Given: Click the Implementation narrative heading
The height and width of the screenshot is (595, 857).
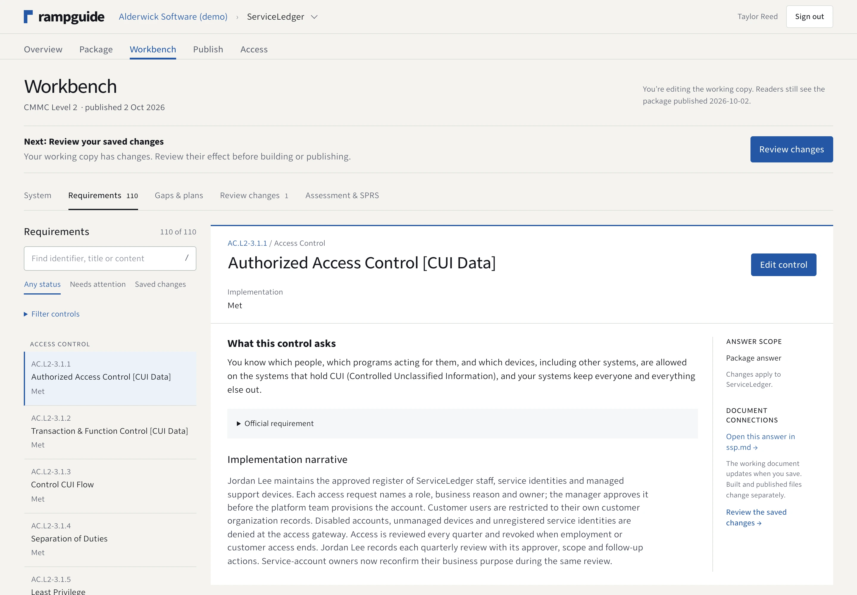Looking at the screenshot, I should pyautogui.click(x=287, y=460).
